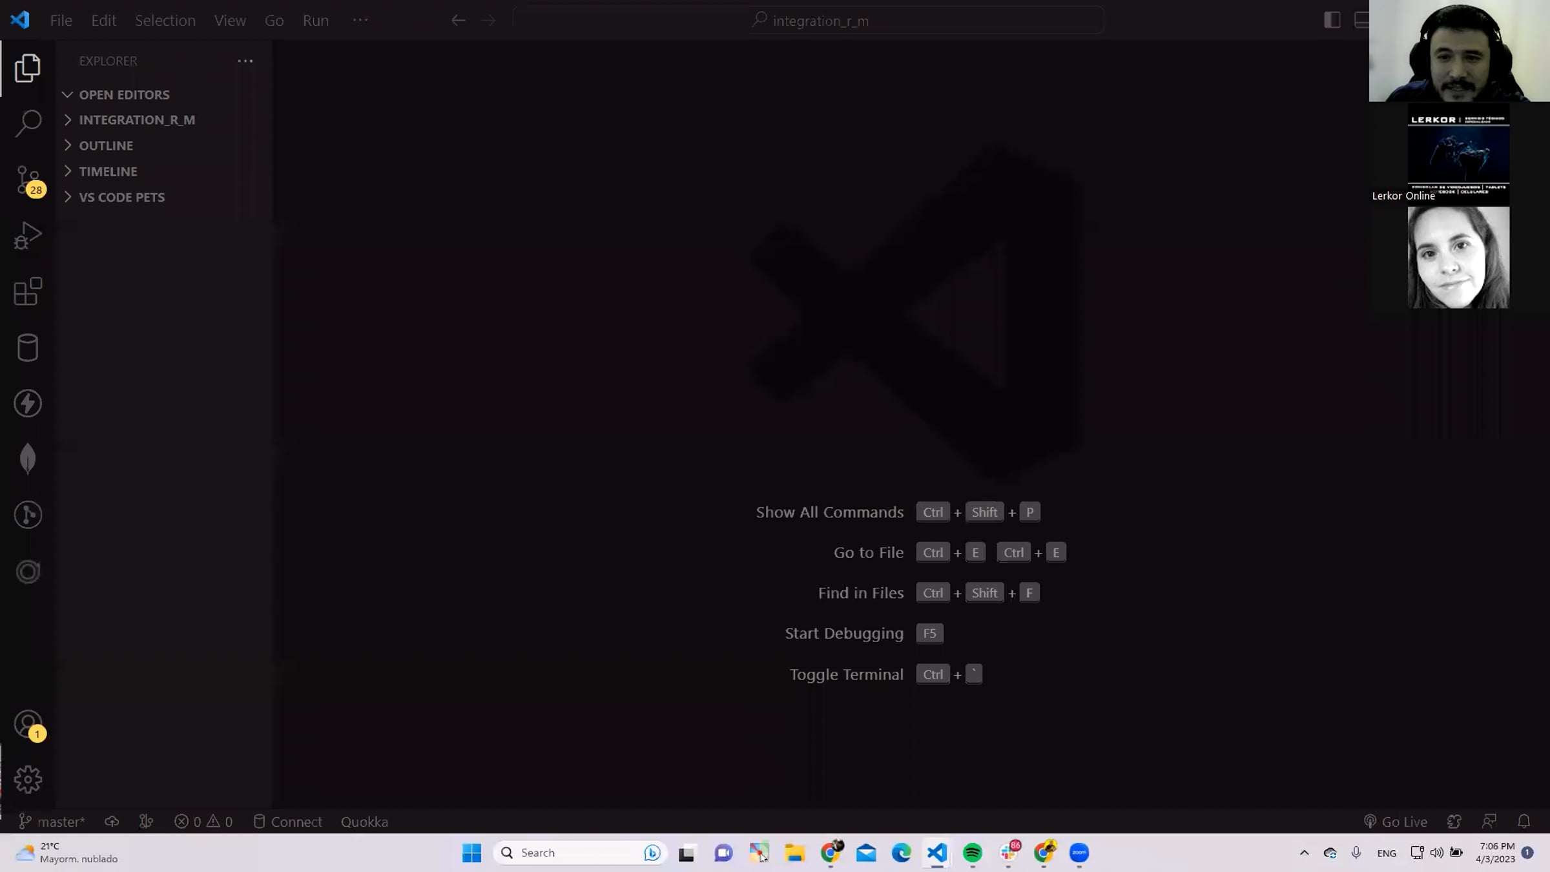Open the Extensions view
This screenshot has width=1550, height=872.
click(x=28, y=292)
